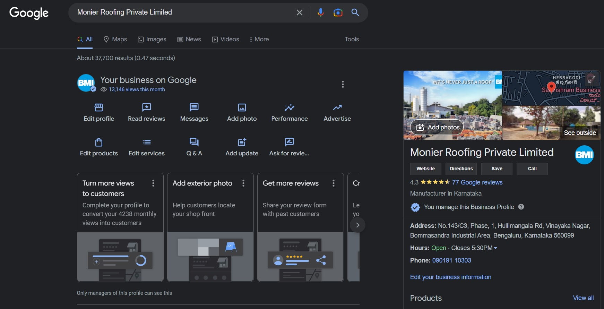Click the help icon beside Business Profile
Viewport: 604px width, 309px height.
pyautogui.click(x=521, y=207)
